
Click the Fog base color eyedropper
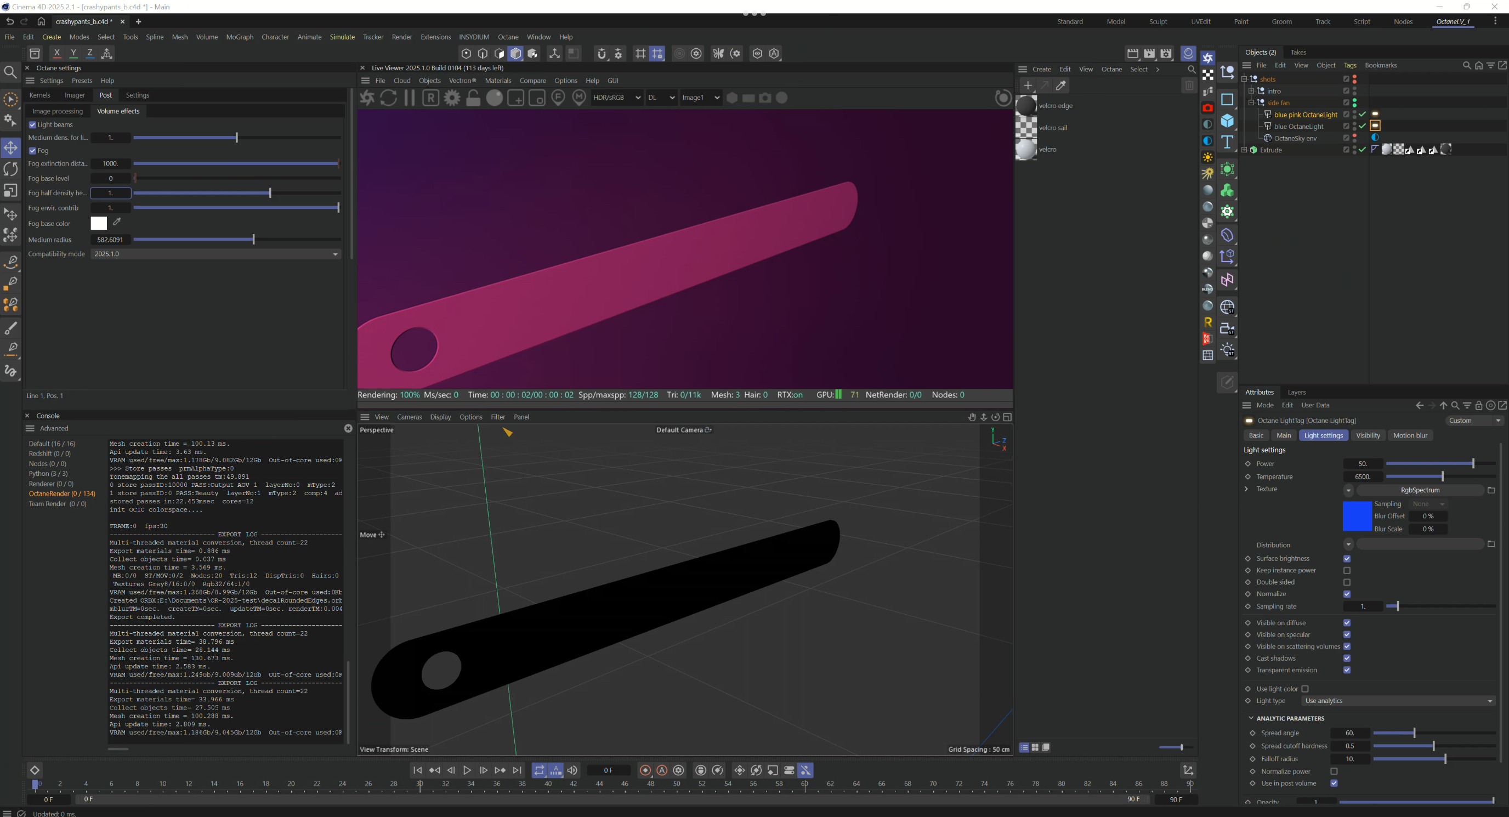tap(117, 222)
